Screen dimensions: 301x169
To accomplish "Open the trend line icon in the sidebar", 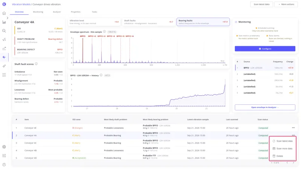I will 4,48.
